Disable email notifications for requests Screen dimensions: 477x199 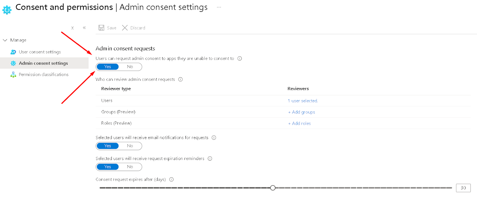coord(130,146)
